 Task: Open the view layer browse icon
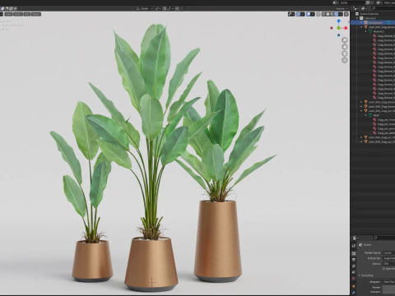point(379,2)
